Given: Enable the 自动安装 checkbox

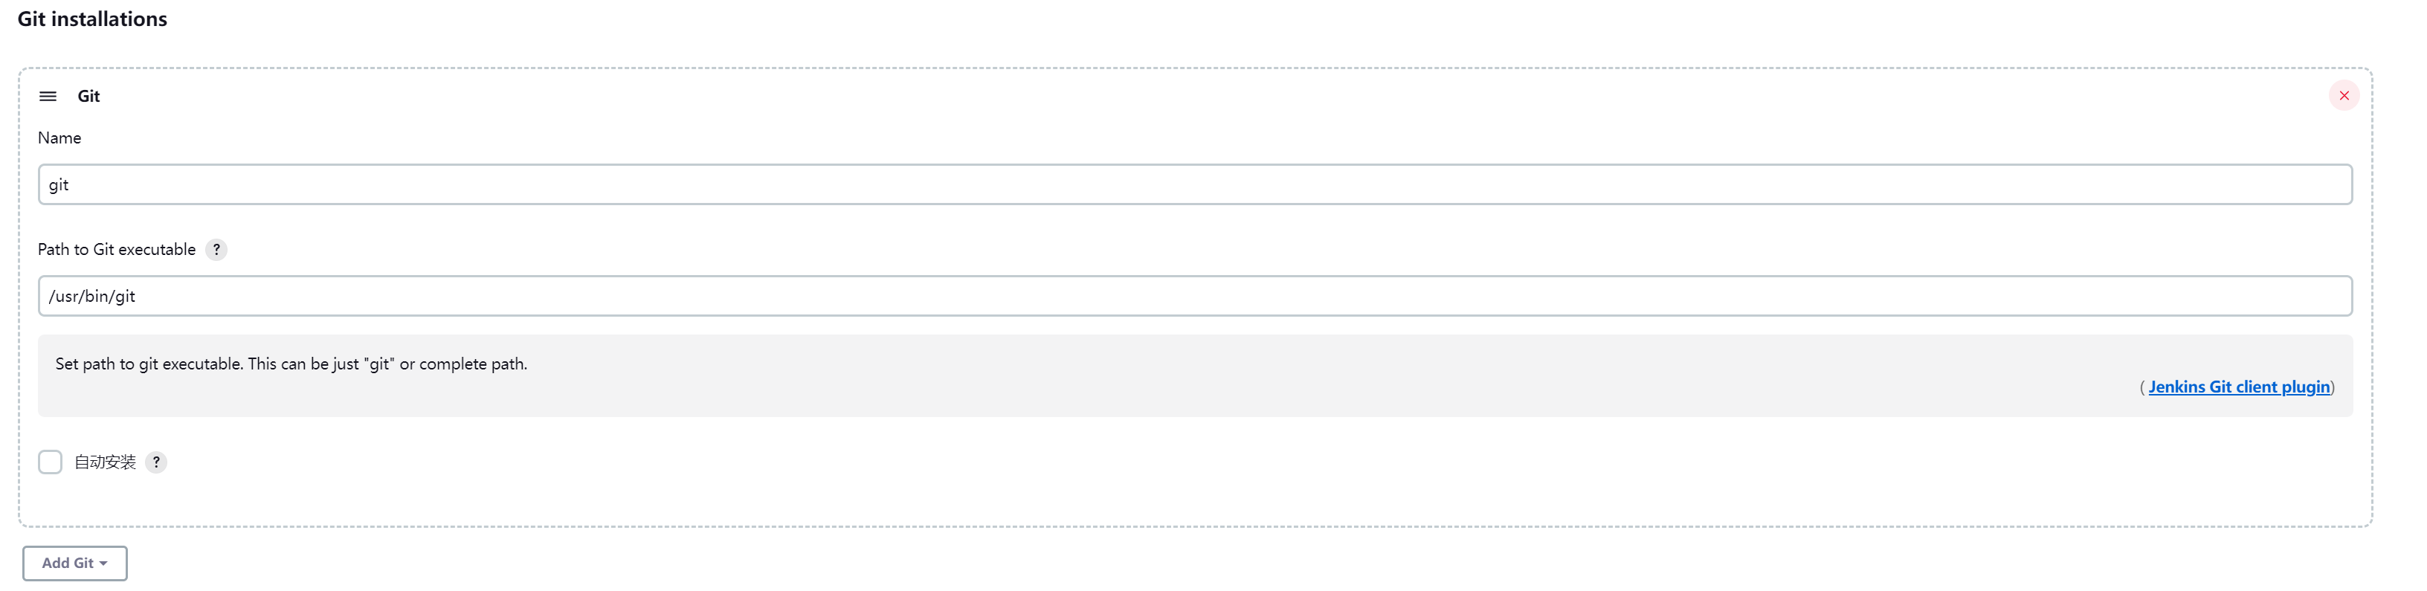Looking at the screenshot, I should [50, 462].
